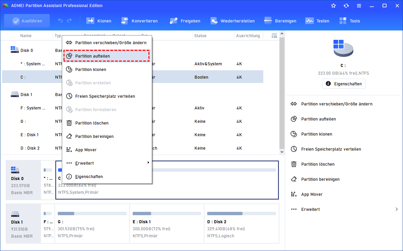Open the Klonen toolbar menu
This screenshot has width=403, height=251.
tap(99, 21)
